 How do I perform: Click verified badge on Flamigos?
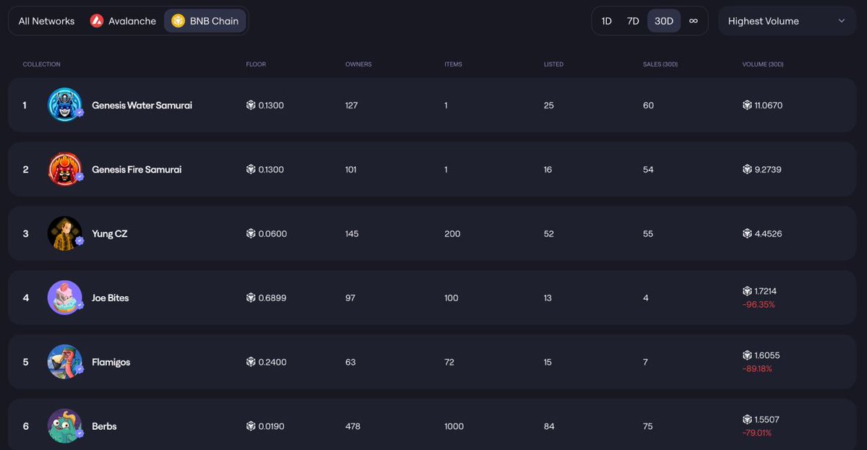[x=79, y=370]
